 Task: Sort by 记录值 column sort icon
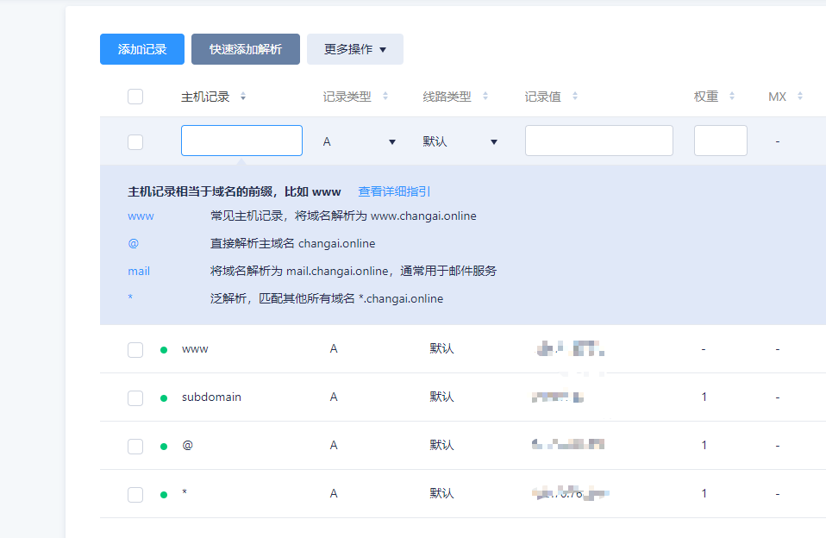575,97
